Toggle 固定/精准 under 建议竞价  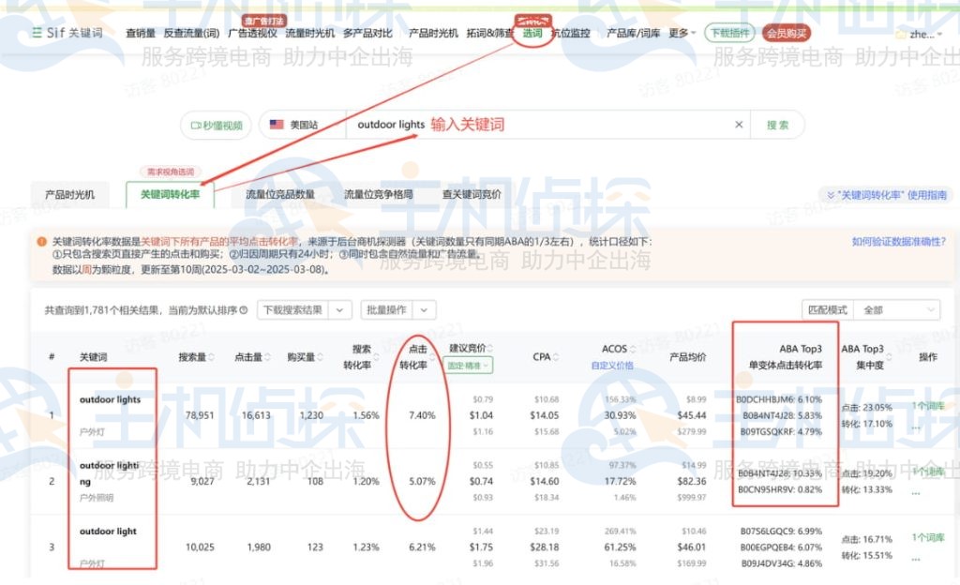pyautogui.click(x=471, y=364)
